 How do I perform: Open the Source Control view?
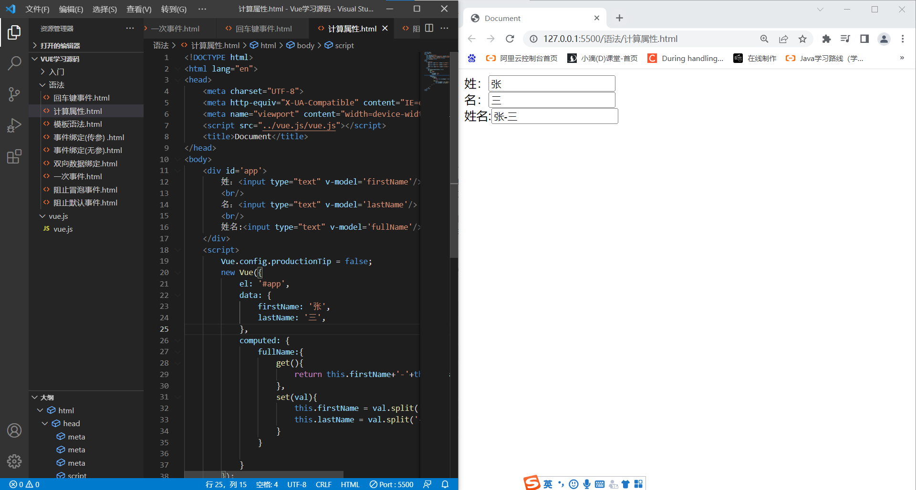pyautogui.click(x=14, y=94)
